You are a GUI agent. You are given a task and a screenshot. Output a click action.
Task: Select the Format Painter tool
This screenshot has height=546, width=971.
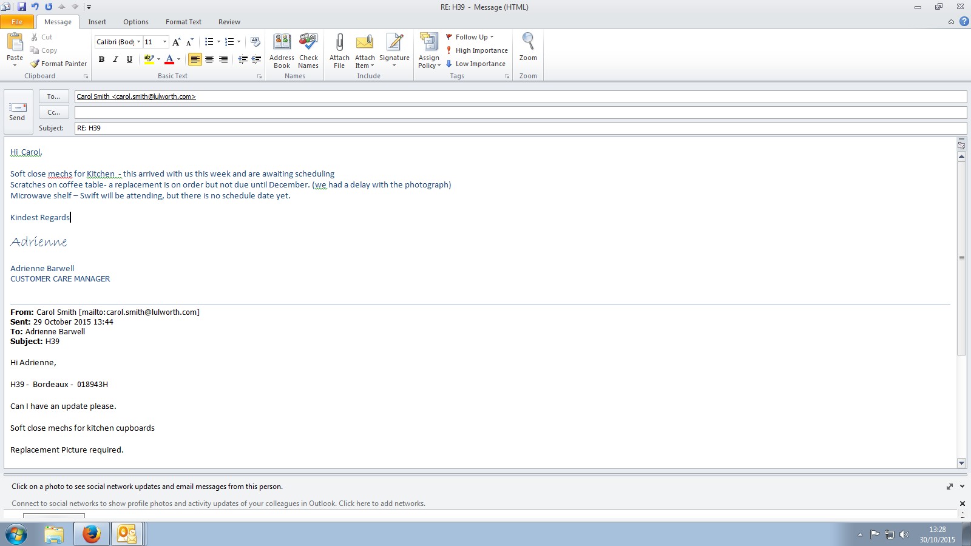[59, 64]
